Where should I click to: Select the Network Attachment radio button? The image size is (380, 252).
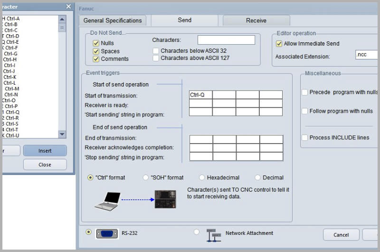(197, 232)
